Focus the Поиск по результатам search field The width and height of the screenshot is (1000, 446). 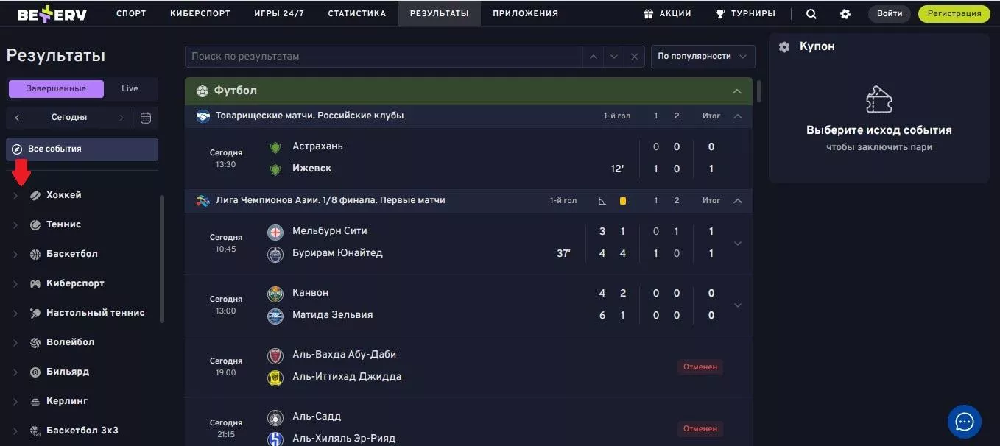click(383, 57)
